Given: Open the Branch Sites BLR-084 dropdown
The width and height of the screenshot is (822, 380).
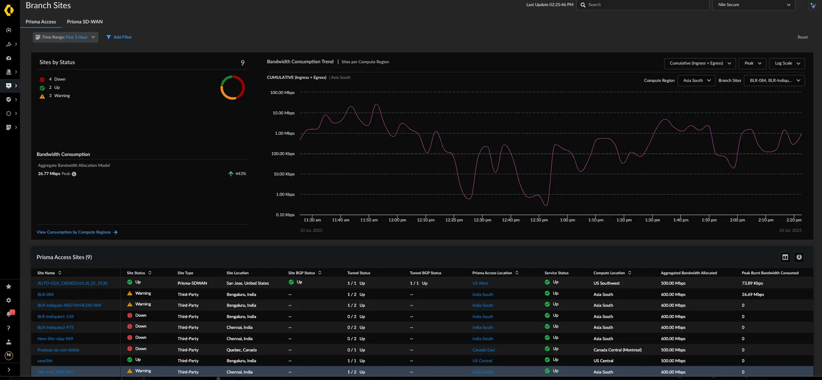Looking at the screenshot, I should point(775,81).
